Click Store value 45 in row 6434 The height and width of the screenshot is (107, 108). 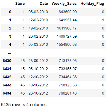[x=23, y=93]
